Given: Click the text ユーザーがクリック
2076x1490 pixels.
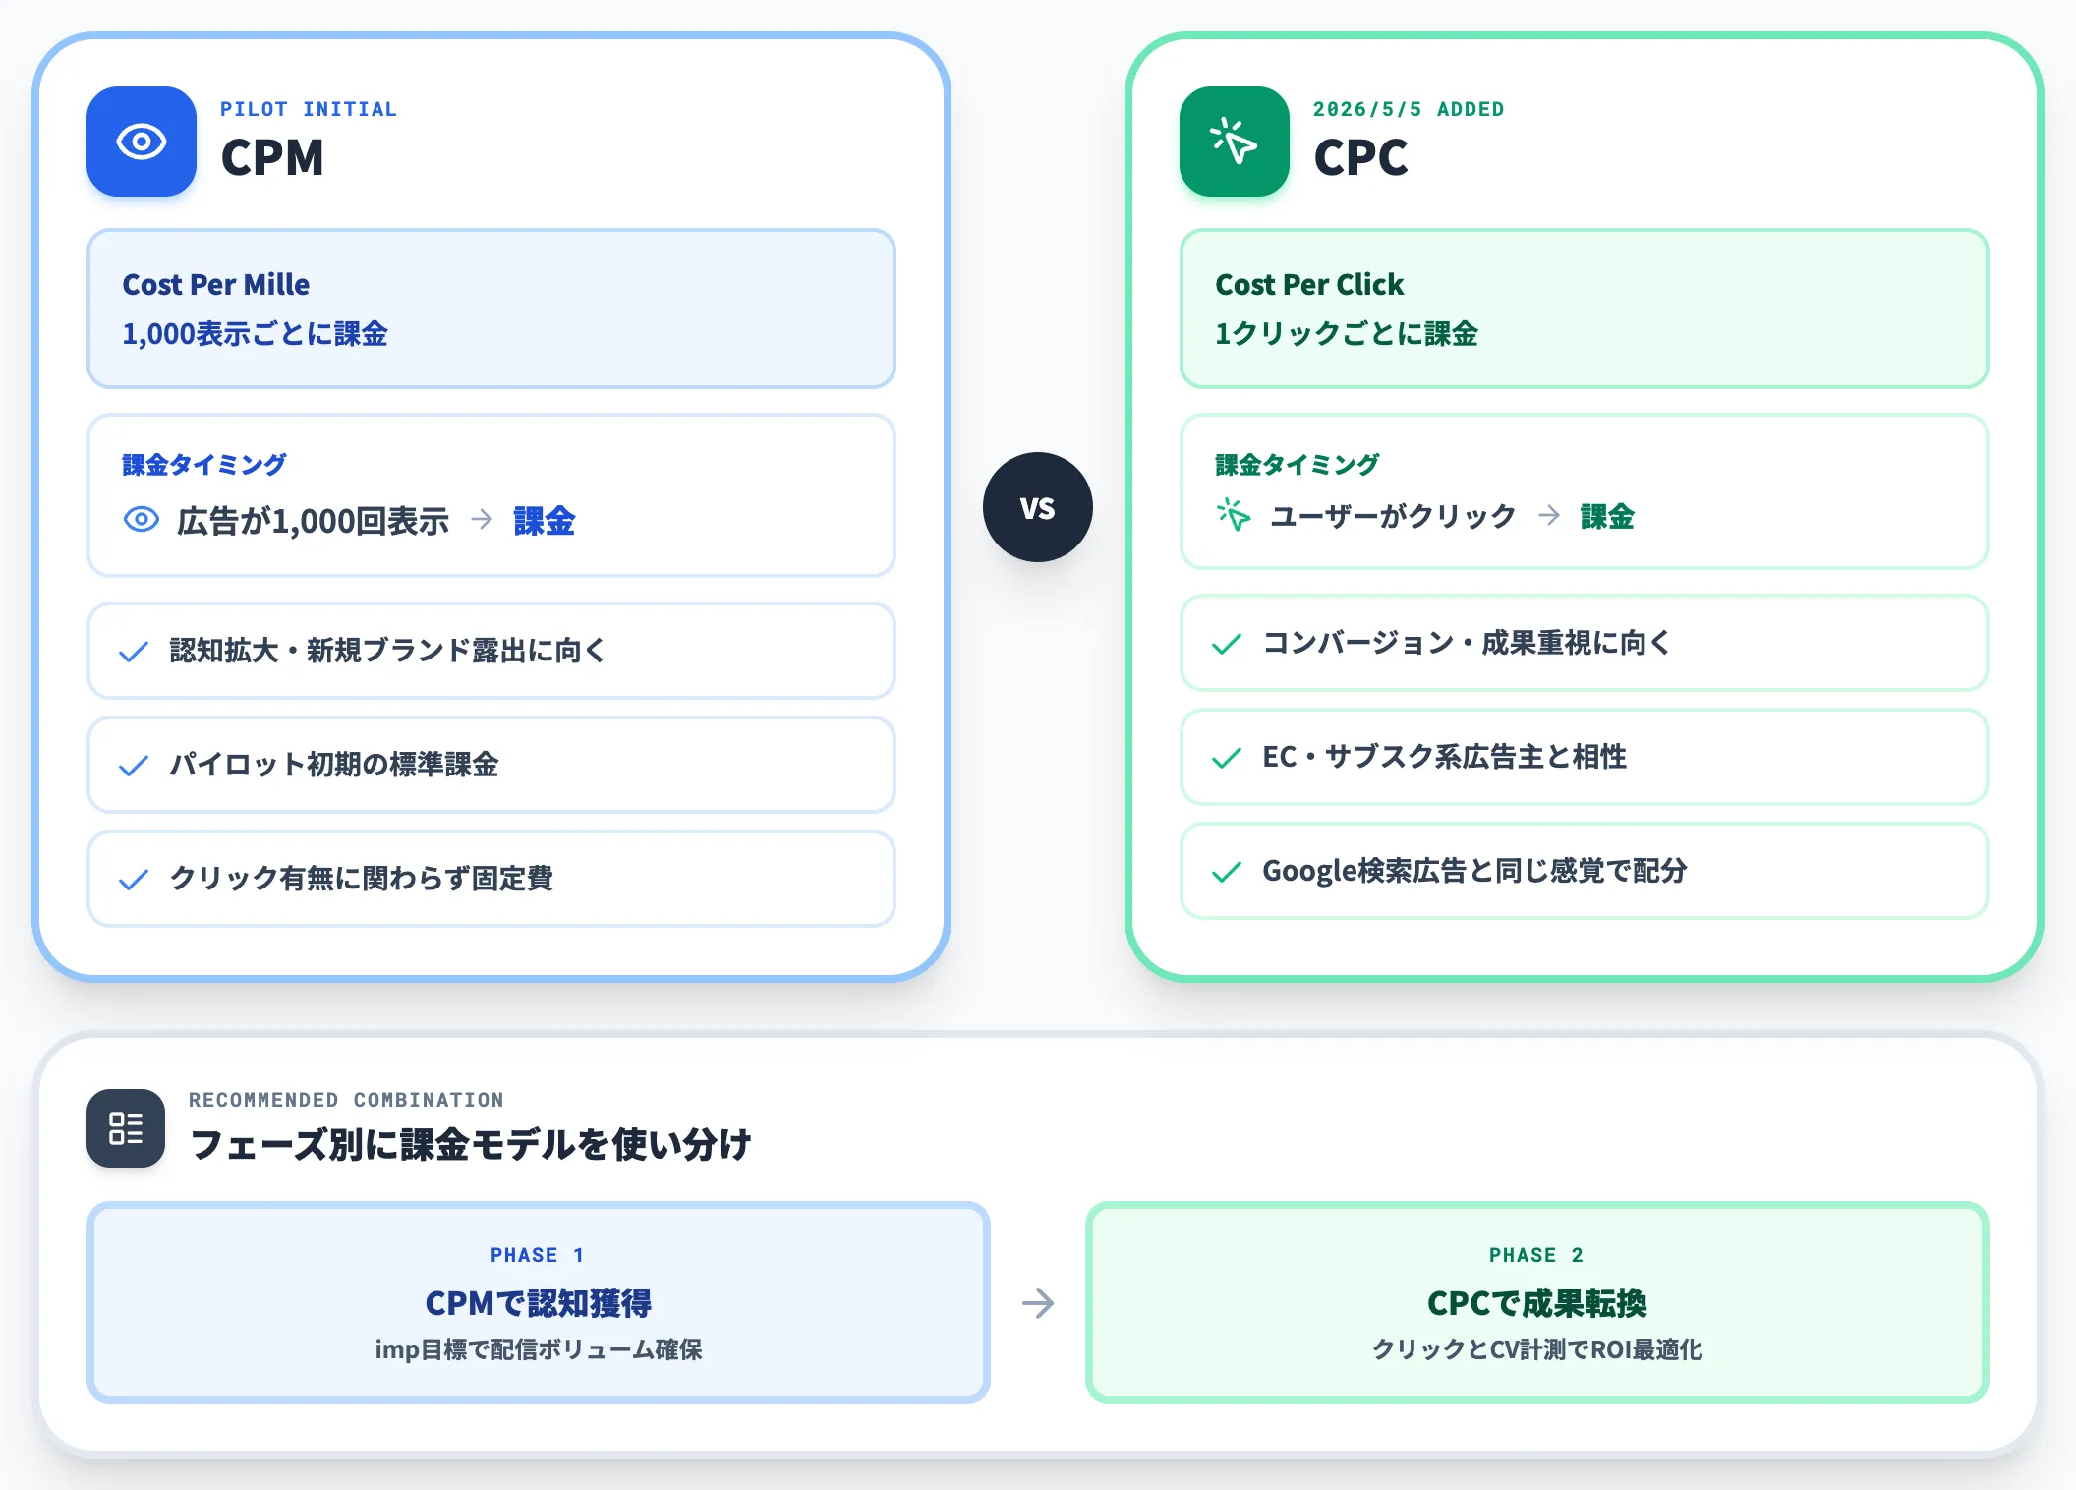Looking at the screenshot, I should point(1393,516).
